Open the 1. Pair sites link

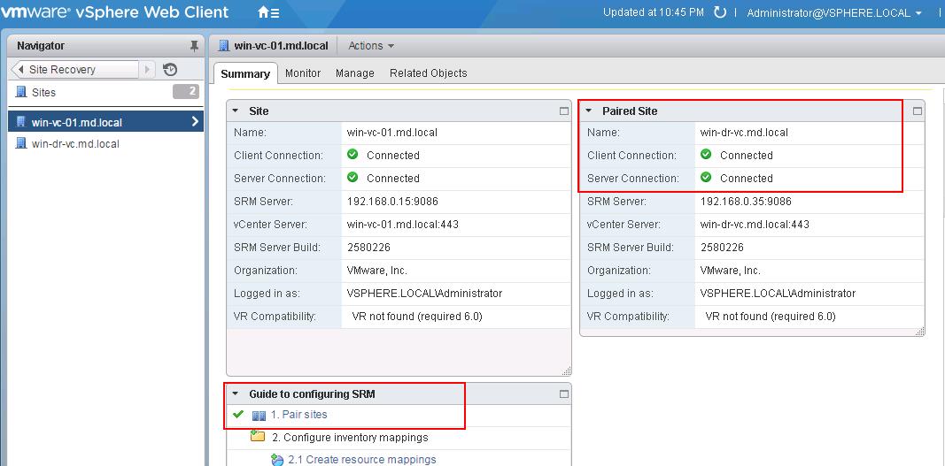[299, 415]
